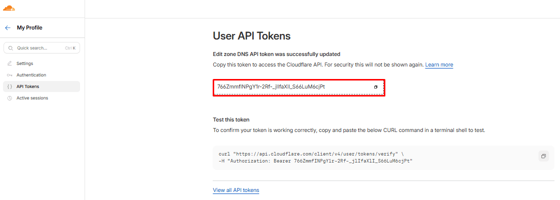The width and height of the screenshot is (560, 200).
Task: Click the Ctrl K shortcut badge
Action: (70, 48)
